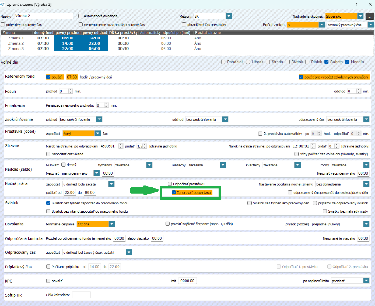Click the Softip HR Číslo kalendára field

[81, 295]
